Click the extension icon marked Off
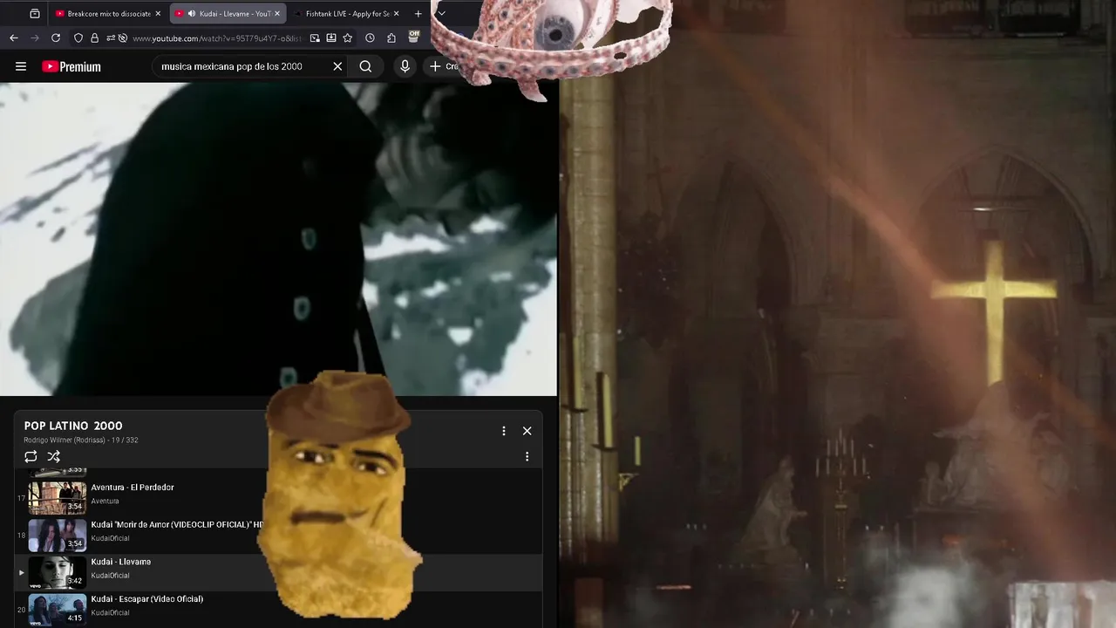The width and height of the screenshot is (1116, 628). (413, 38)
